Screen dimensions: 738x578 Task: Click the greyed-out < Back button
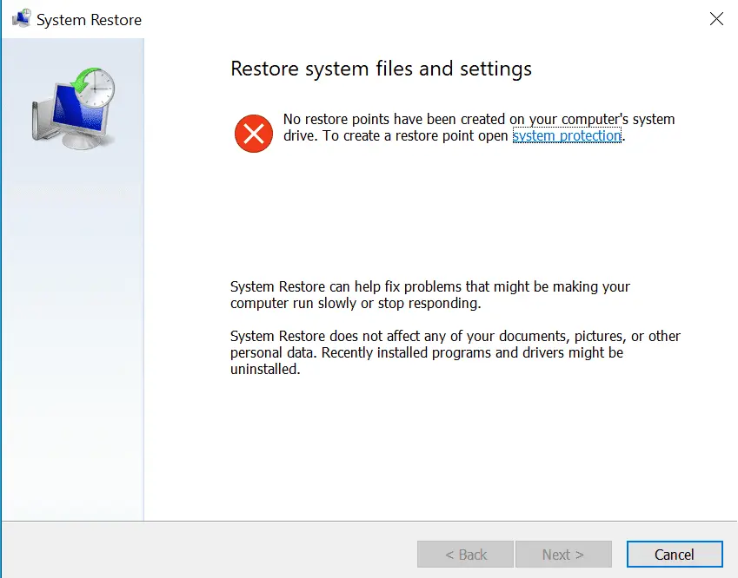pos(466,555)
